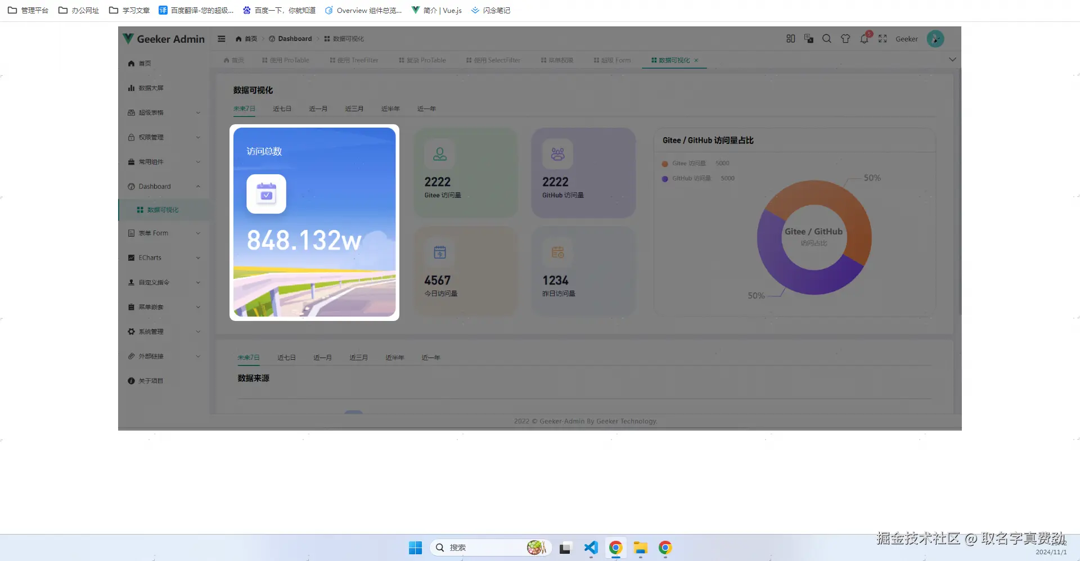
Task: Click the group icon on GitHub 访问量 card
Action: (557, 154)
